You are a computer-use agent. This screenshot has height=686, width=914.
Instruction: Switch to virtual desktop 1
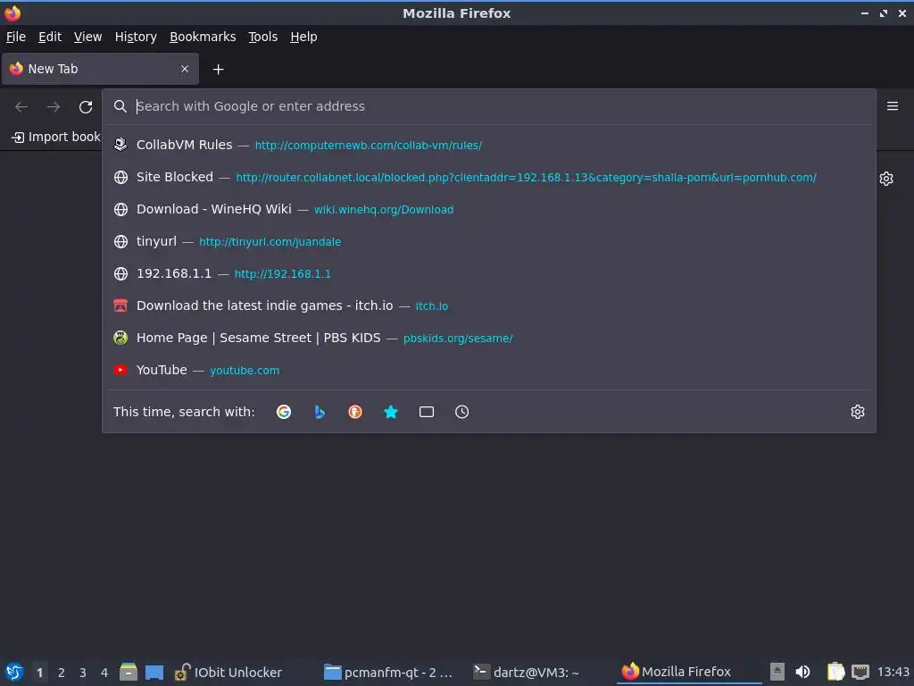click(39, 673)
